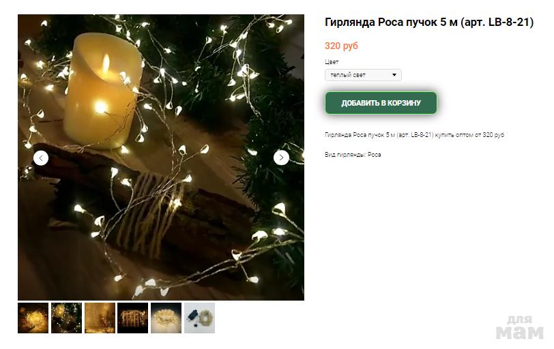Open the Цвет color dropdown
This screenshot has width=554, height=349.
[x=363, y=75]
